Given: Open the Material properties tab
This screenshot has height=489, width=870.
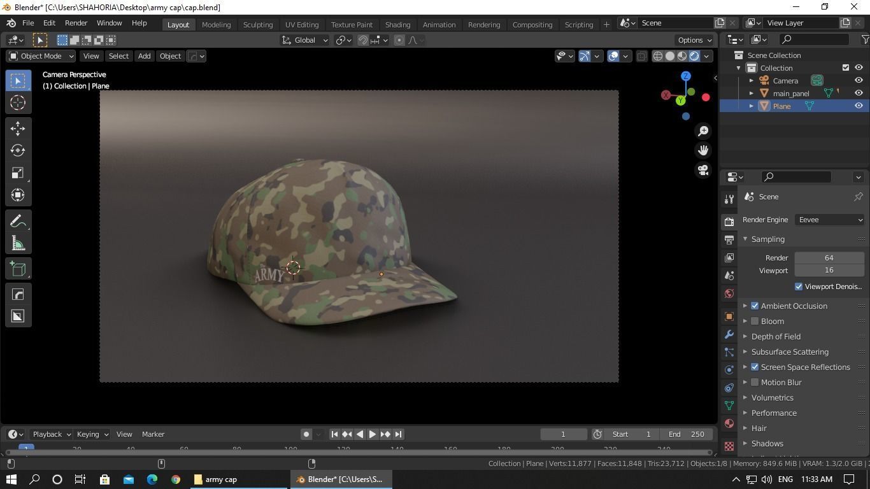Looking at the screenshot, I should coord(729,423).
